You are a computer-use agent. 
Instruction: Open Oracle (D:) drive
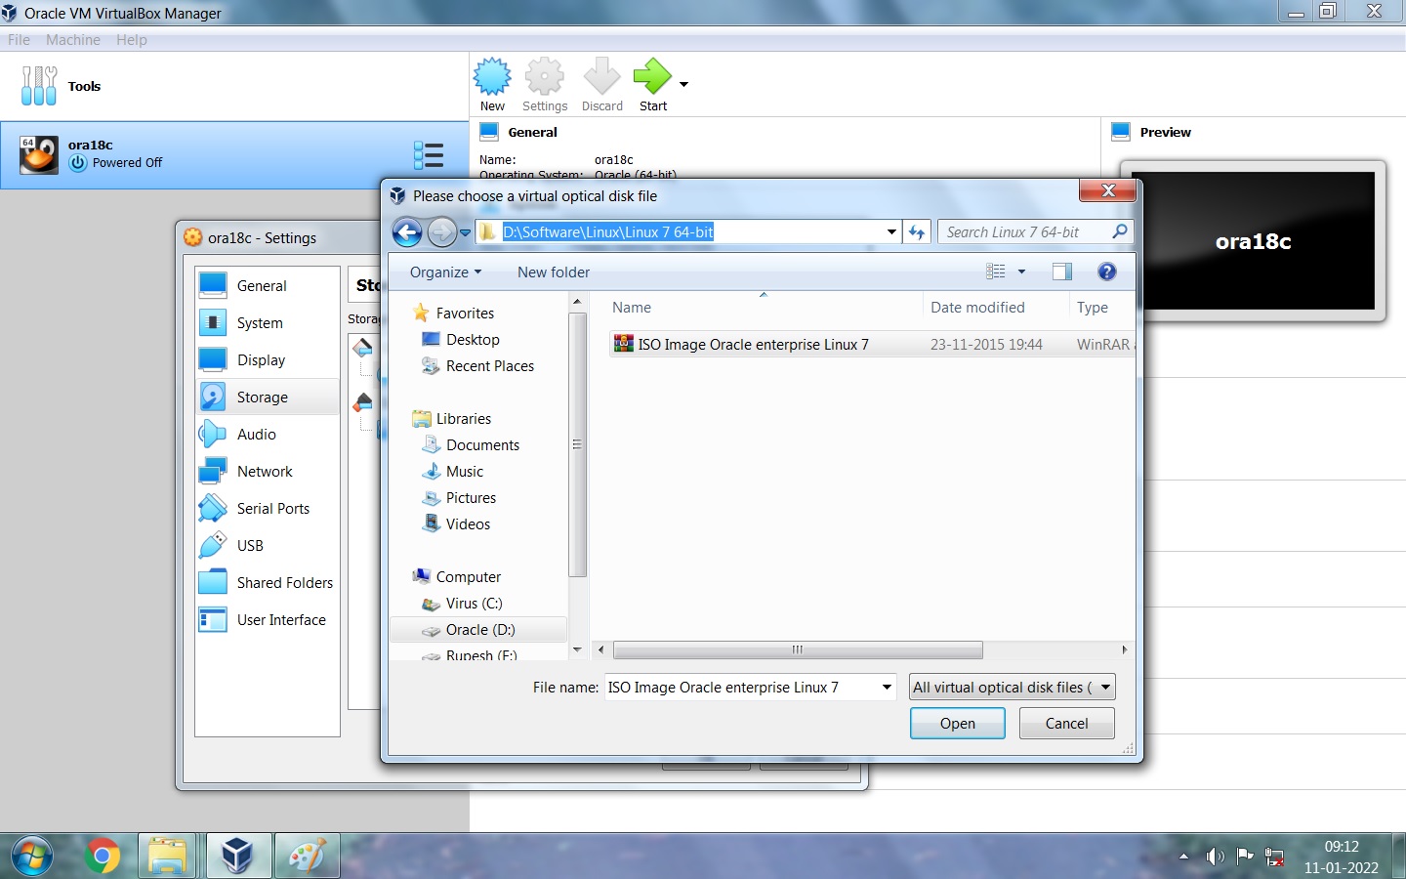[x=479, y=629]
